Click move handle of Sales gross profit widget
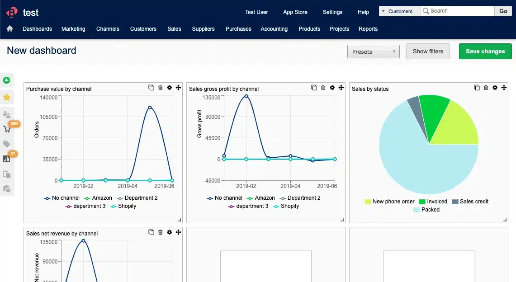 pos(341,88)
